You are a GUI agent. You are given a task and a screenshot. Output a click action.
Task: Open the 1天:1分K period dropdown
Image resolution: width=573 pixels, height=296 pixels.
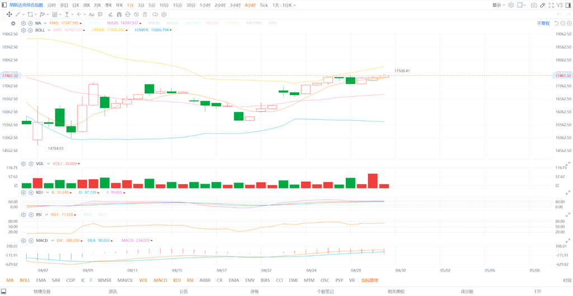285,5
